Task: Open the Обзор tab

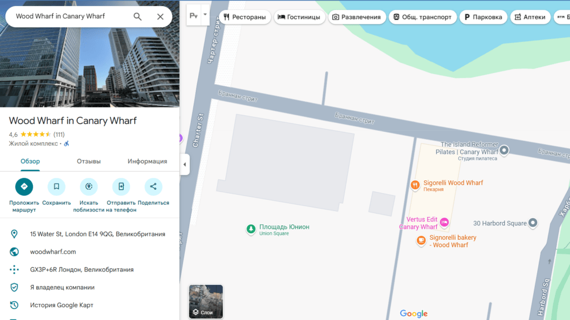Action: (30, 161)
